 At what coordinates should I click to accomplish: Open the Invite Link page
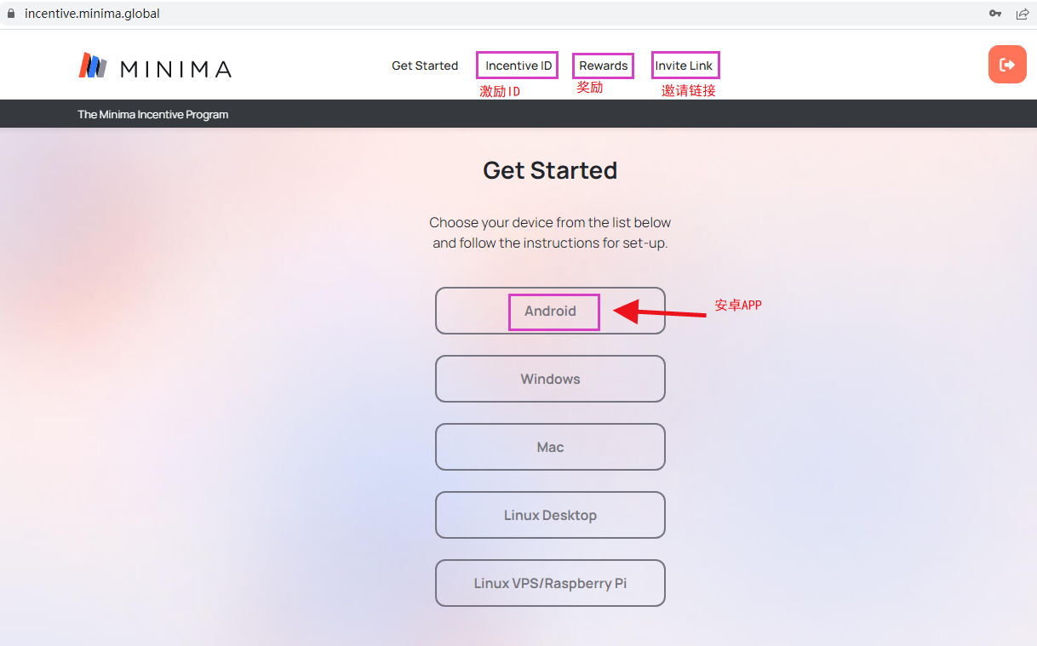[x=685, y=66]
